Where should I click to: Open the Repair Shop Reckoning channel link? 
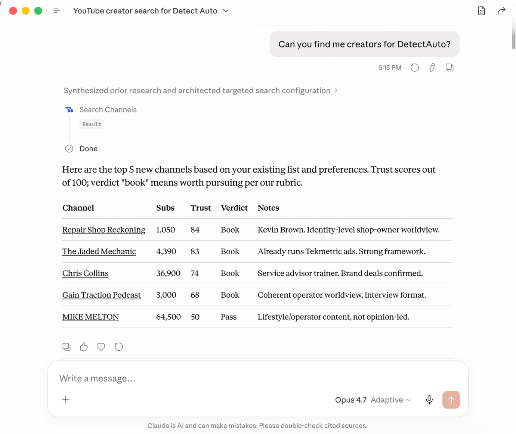pyautogui.click(x=104, y=230)
